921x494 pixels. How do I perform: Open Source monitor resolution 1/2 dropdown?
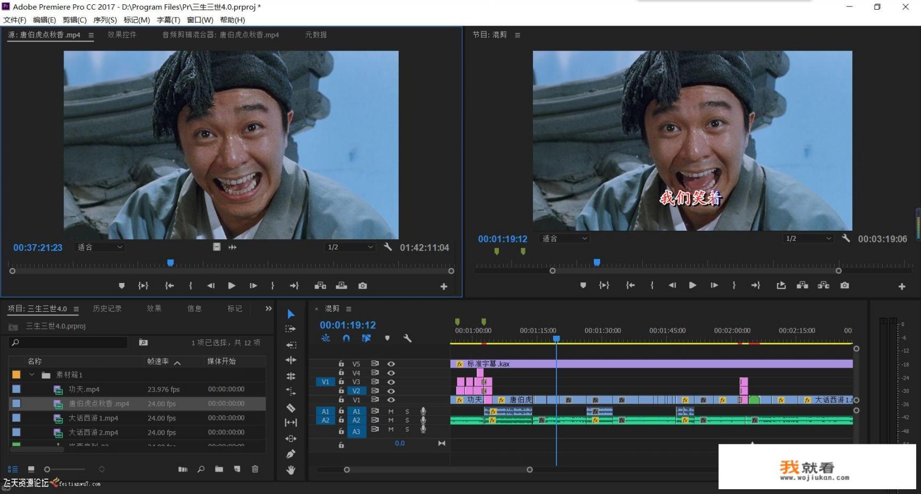[350, 247]
